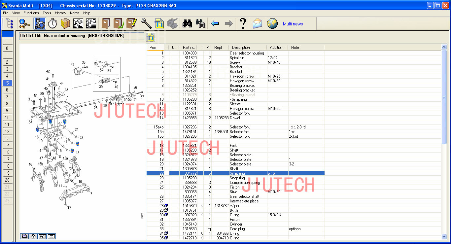
Task: Select main group tab 'i' in sidebar
Action: pos(7,42)
